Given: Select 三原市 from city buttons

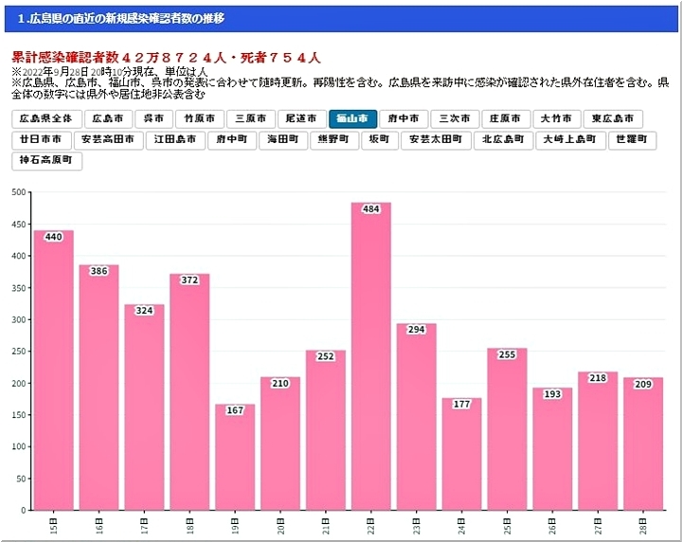Looking at the screenshot, I should click(251, 119).
